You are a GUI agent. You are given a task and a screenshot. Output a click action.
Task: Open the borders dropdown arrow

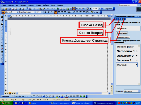coord(90,12)
